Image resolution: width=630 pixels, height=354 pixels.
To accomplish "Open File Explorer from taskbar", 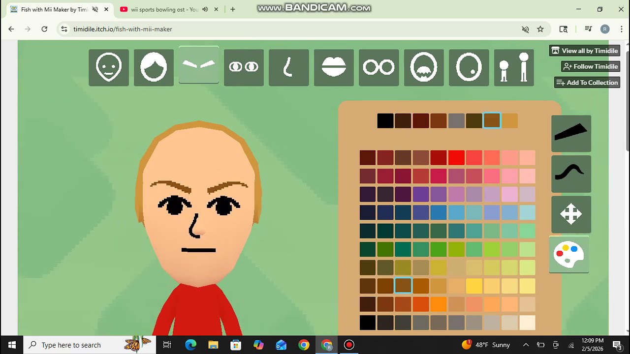I will click(x=213, y=345).
